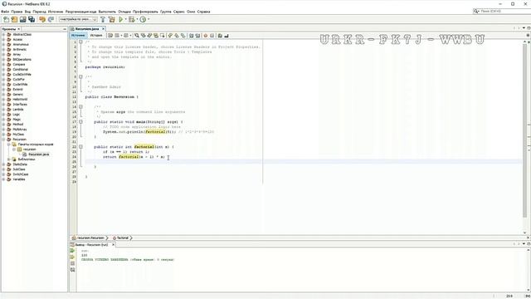Toggle INS insert mode in status bar
Screen dimensions: 531x299
pos(528,296)
